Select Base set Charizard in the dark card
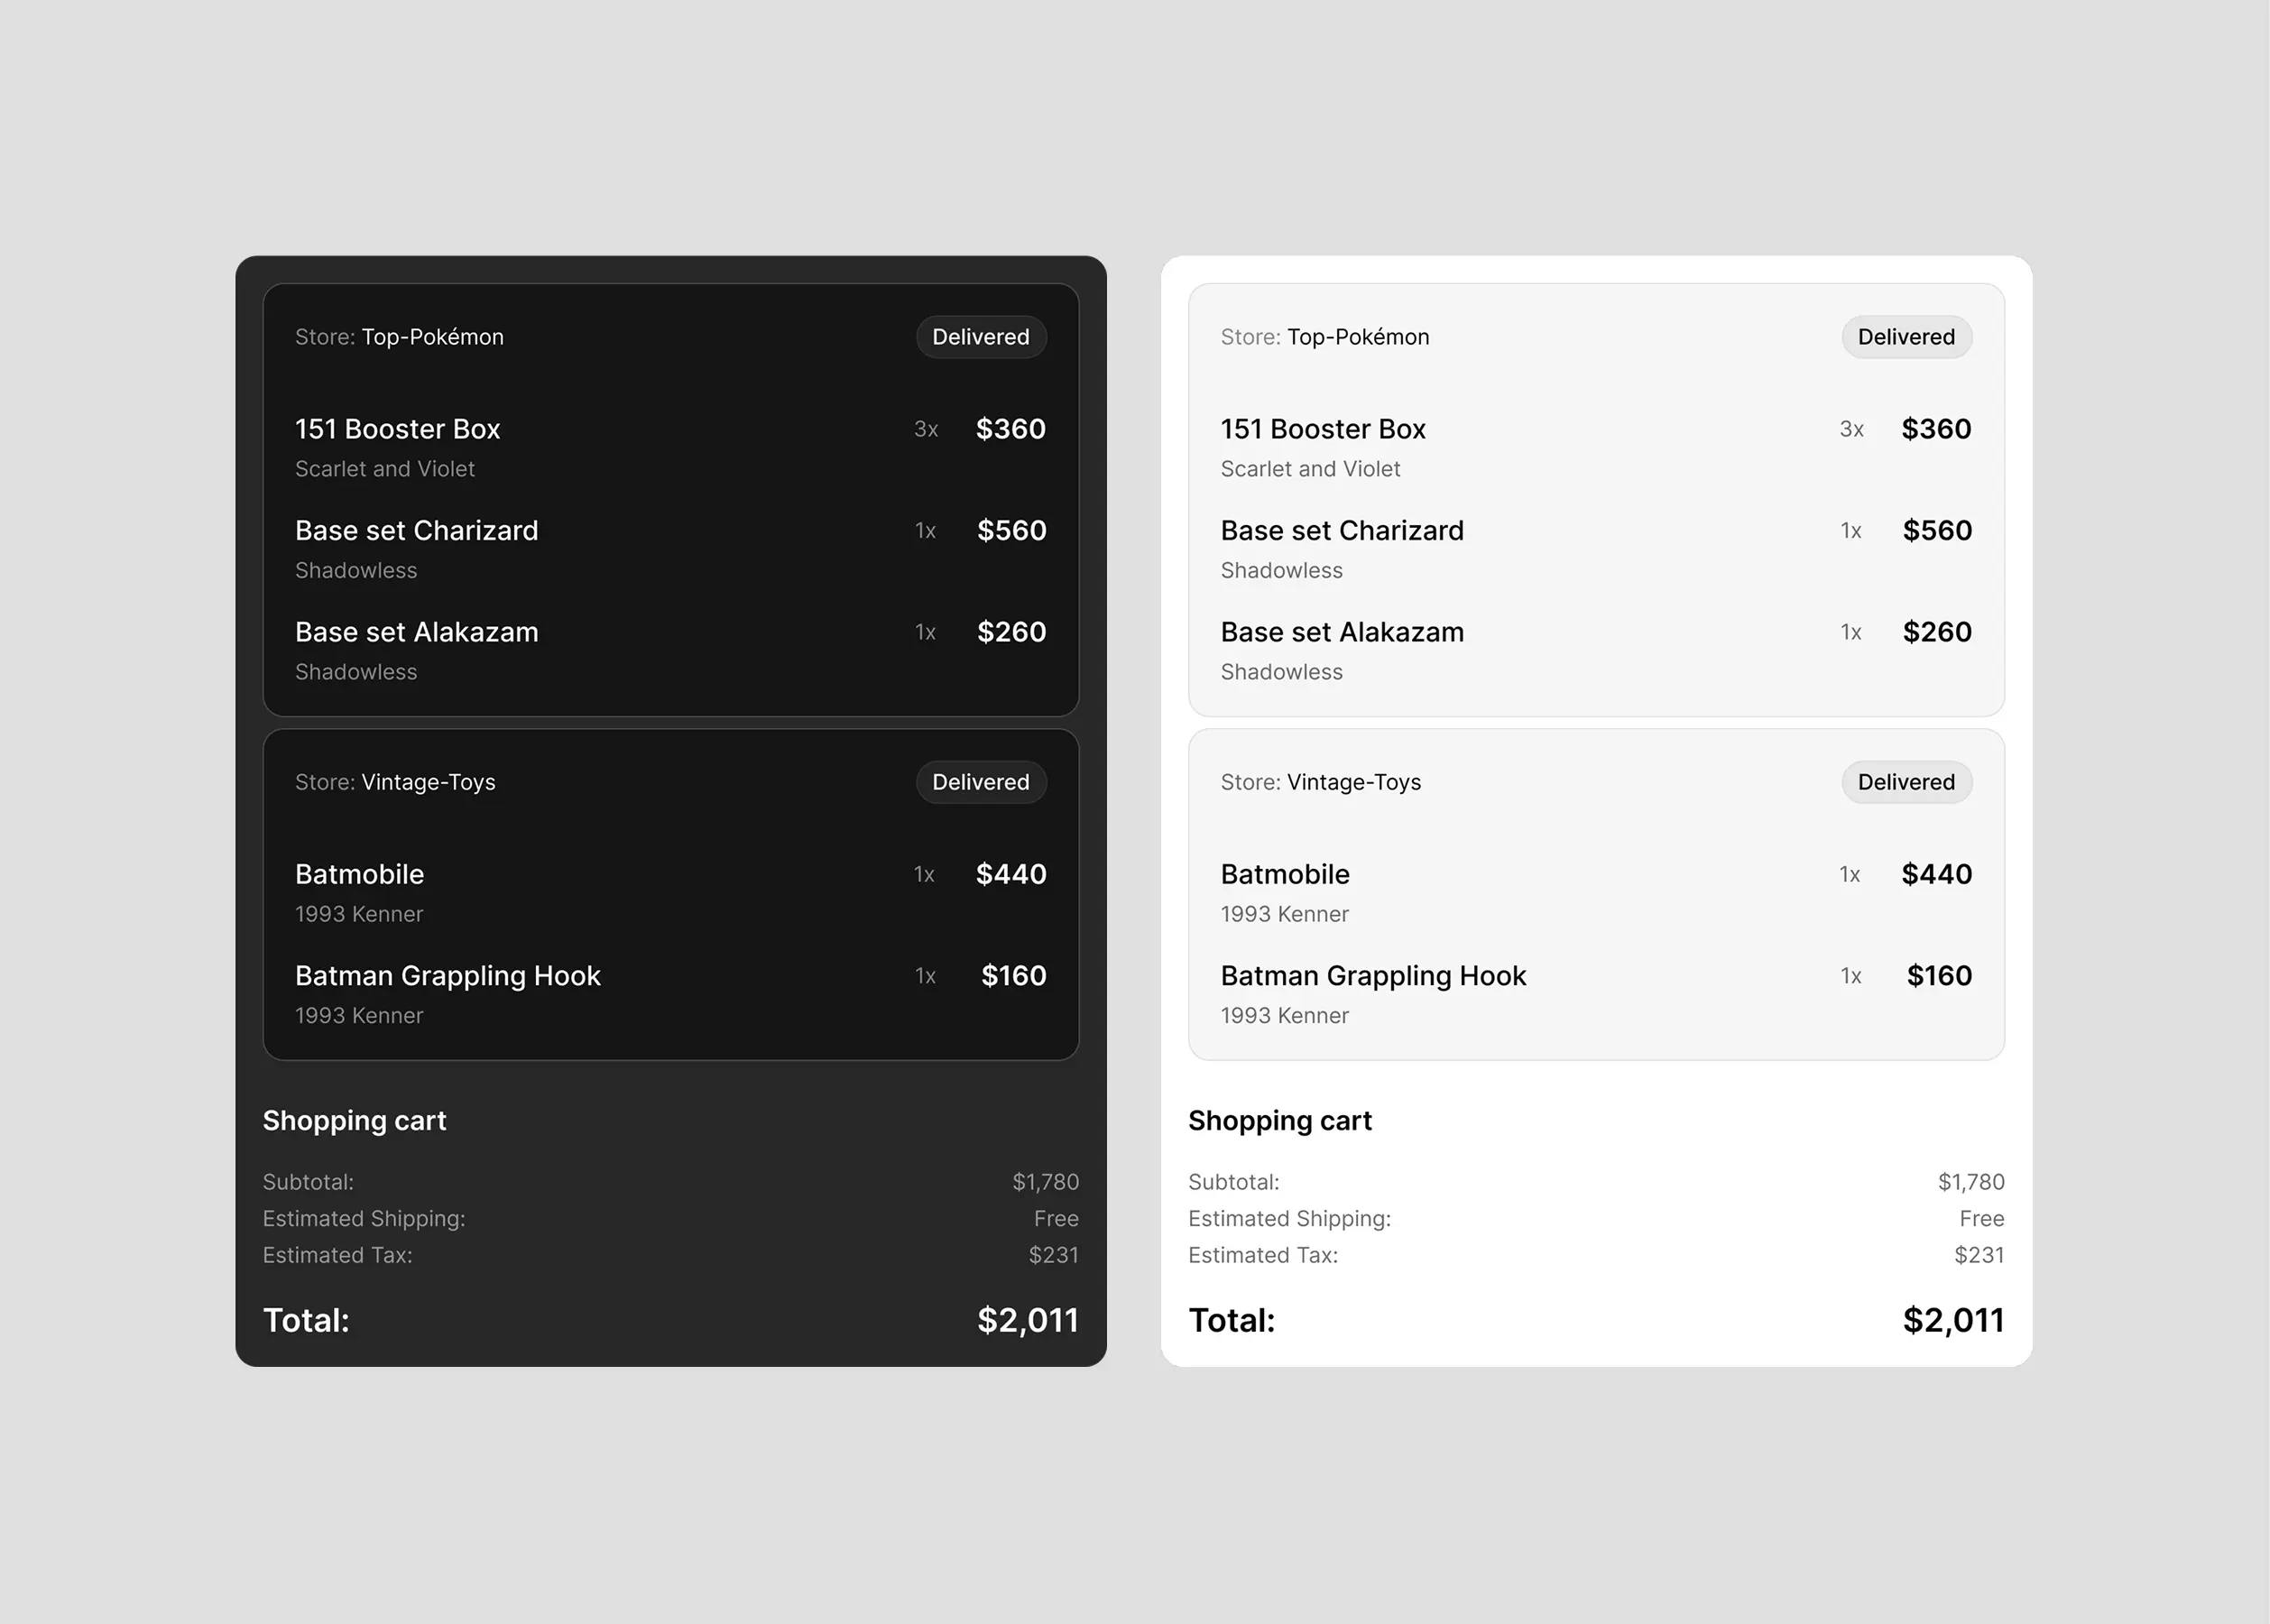The width and height of the screenshot is (2270, 1624). (417, 530)
